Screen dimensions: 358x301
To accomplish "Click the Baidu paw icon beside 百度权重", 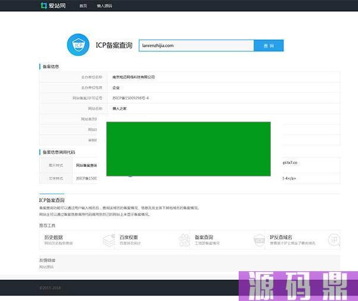I will (x=184, y=240).
